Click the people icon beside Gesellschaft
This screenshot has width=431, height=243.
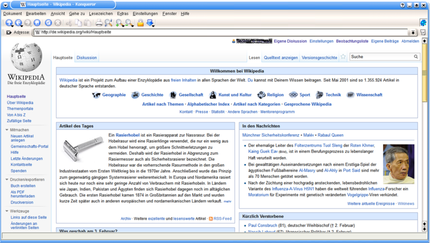click(x=173, y=95)
